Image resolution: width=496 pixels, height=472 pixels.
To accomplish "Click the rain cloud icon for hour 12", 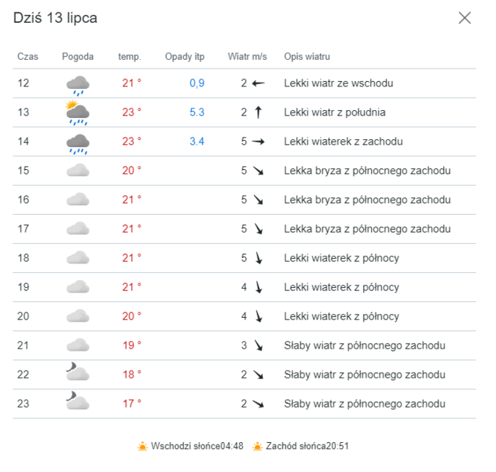I will pos(78,84).
